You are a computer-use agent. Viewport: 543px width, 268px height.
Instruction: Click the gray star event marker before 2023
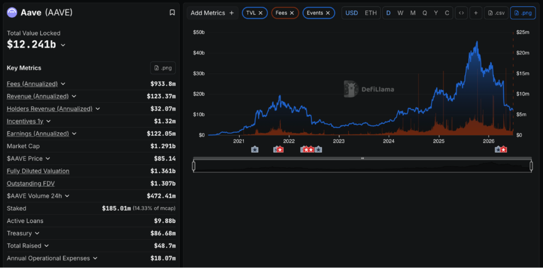tap(318, 150)
